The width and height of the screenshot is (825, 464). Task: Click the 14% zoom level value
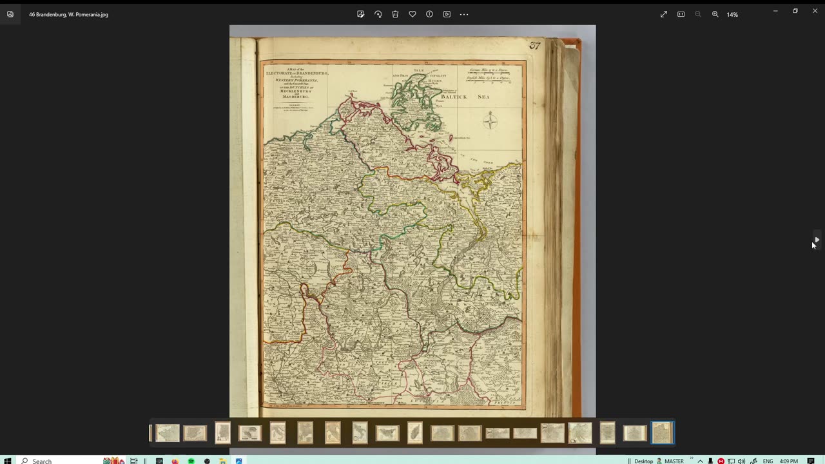[x=732, y=14]
